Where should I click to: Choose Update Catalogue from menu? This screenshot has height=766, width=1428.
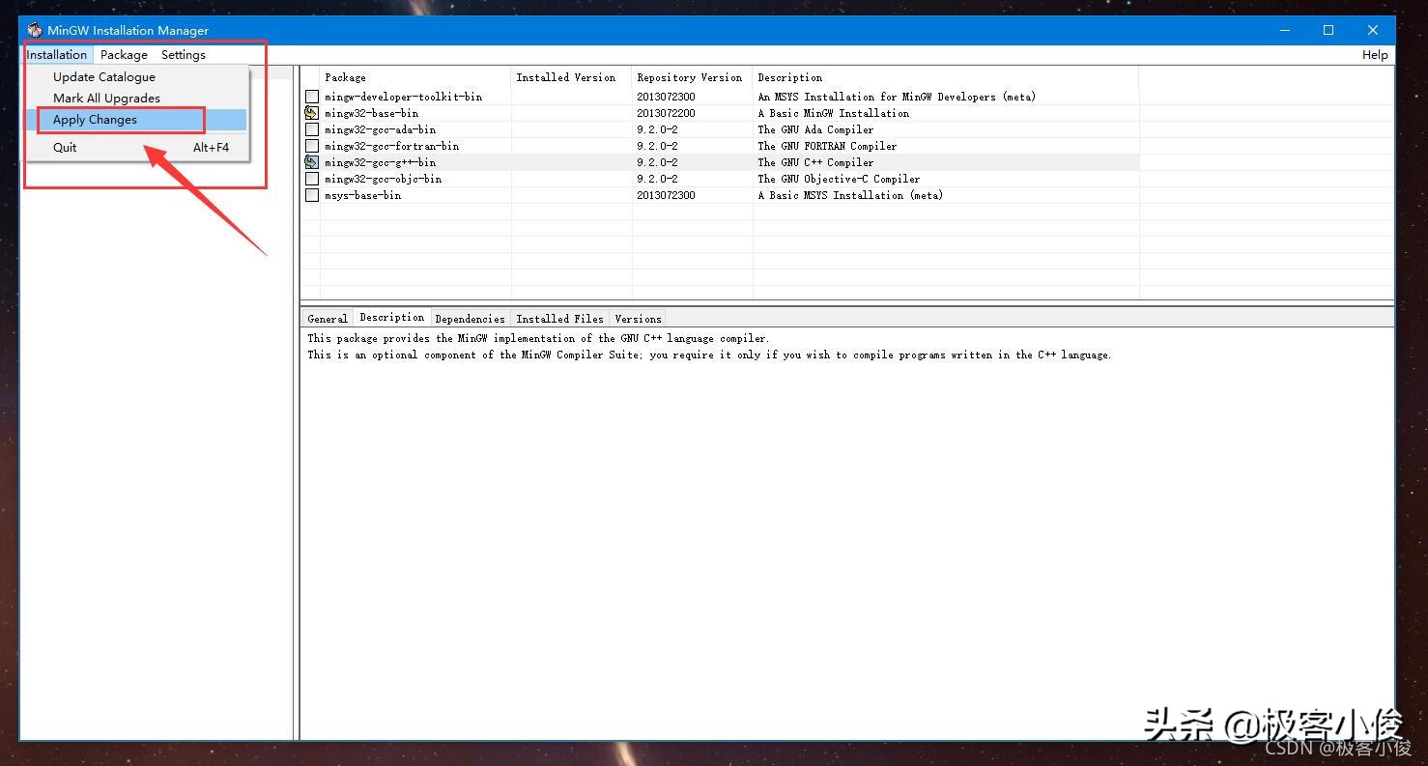136,77
